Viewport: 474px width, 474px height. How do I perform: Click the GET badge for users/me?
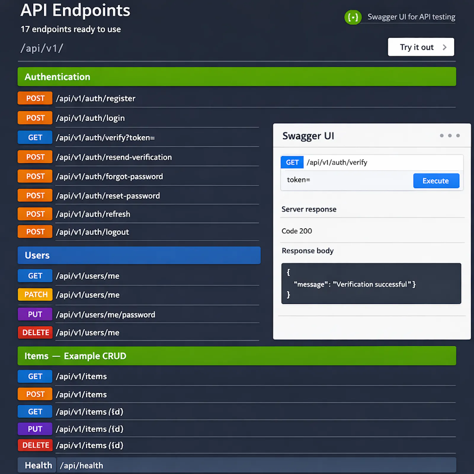tap(35, 276)
